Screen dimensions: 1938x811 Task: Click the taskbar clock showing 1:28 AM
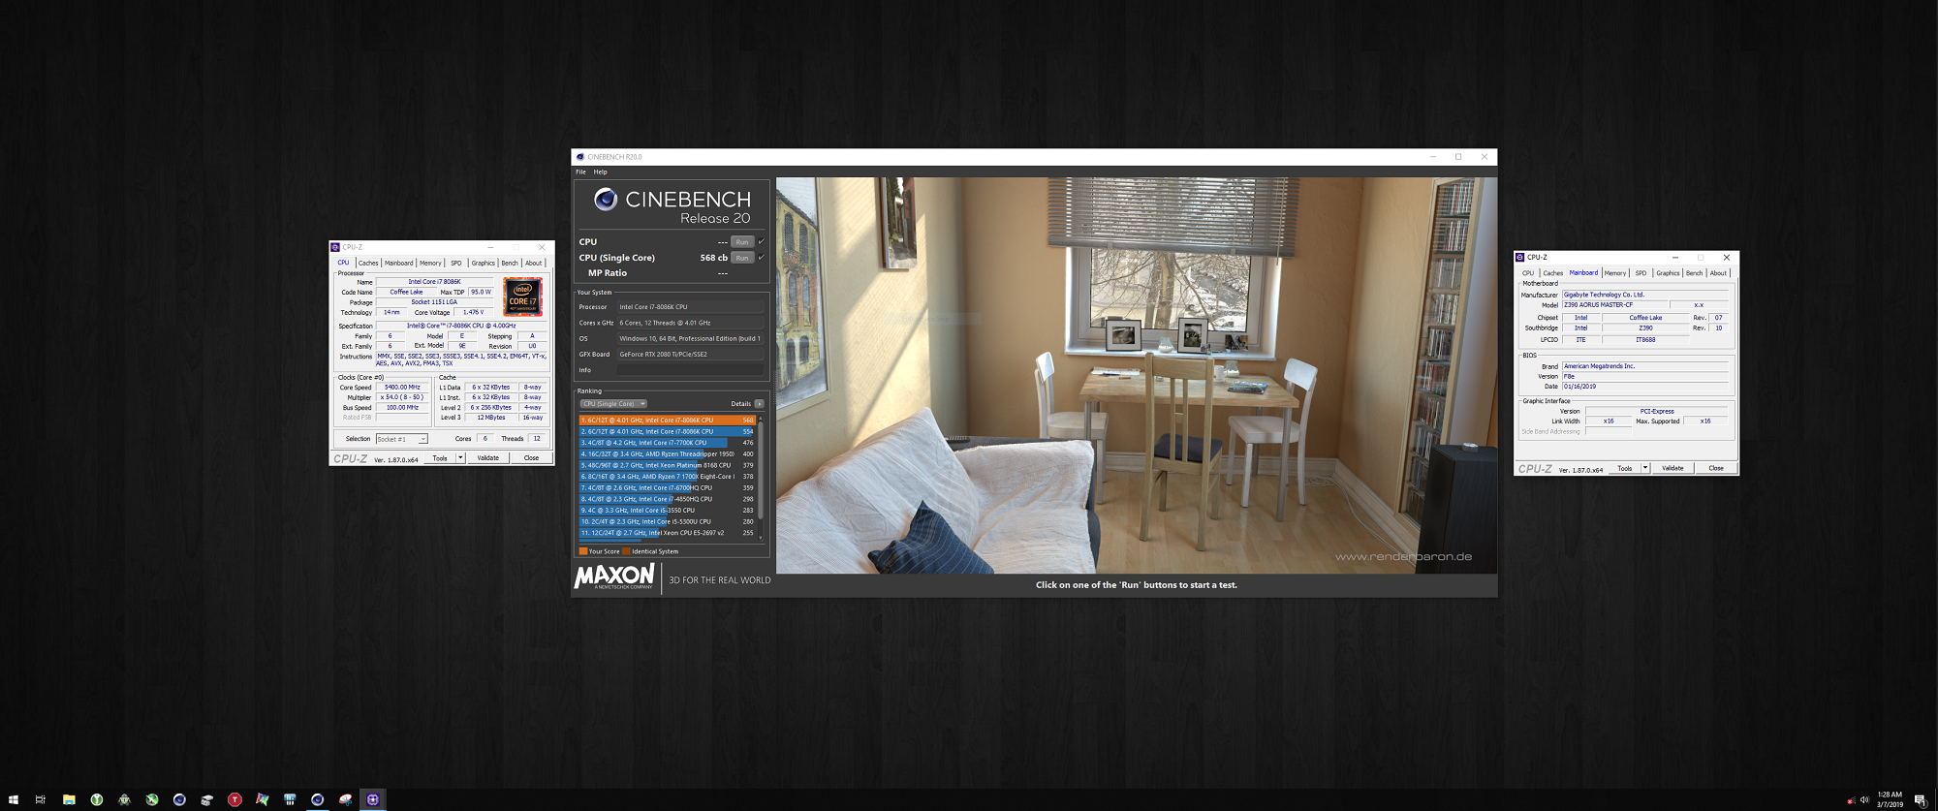pos(1890,799)
